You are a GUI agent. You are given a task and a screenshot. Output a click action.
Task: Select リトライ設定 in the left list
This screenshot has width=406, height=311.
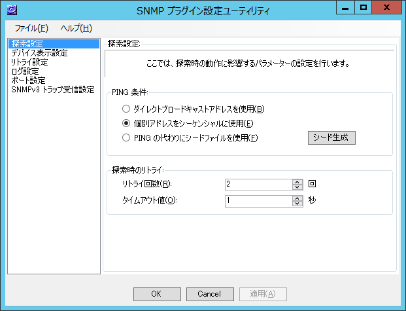(x=54, y=62)
